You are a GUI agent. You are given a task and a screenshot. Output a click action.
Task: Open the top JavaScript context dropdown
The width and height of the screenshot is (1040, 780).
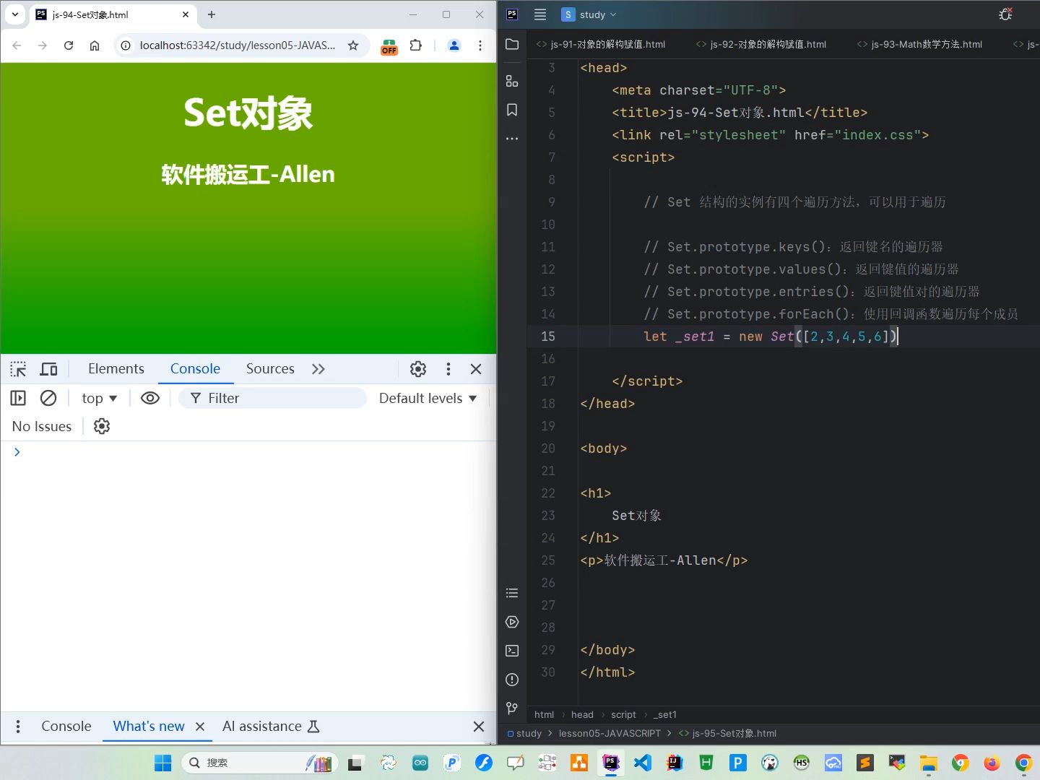(x=99, y=398)
